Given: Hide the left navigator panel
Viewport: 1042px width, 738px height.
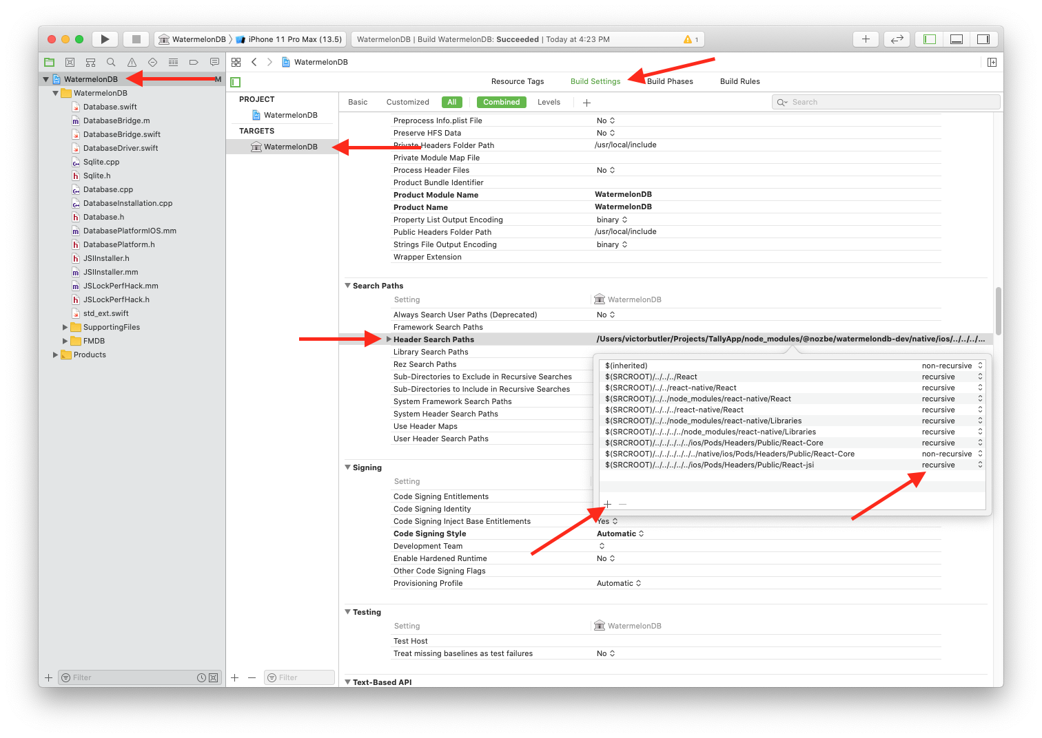Looking at the screenshot, I should (930, 39).
